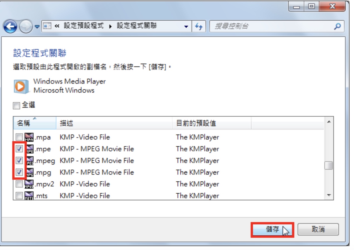The width and height of the screenshot is (354, 250).
Task: Check the .mpv2 checkbox
Action: pyautogui.click(x=19, y=184)
